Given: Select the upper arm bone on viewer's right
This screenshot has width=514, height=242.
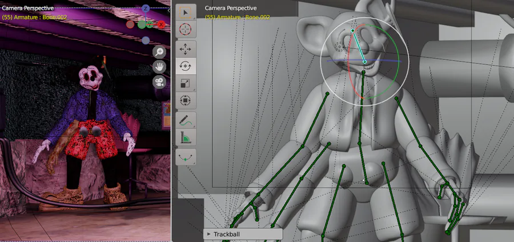Looking at the screenshot, I should (408, 122).
